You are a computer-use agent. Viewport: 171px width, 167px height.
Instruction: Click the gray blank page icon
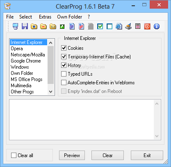(x=91, y=26)
